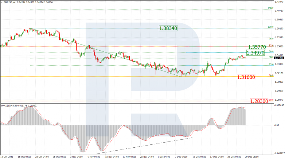Click 1.38290 on the price axis
Screen dimensions: 285x159
[279, 28]
